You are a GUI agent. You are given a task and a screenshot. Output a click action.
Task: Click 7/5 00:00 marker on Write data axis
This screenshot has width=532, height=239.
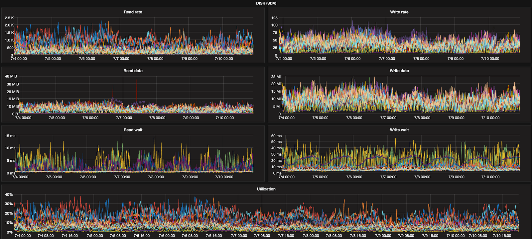click(x=320, y=118)
